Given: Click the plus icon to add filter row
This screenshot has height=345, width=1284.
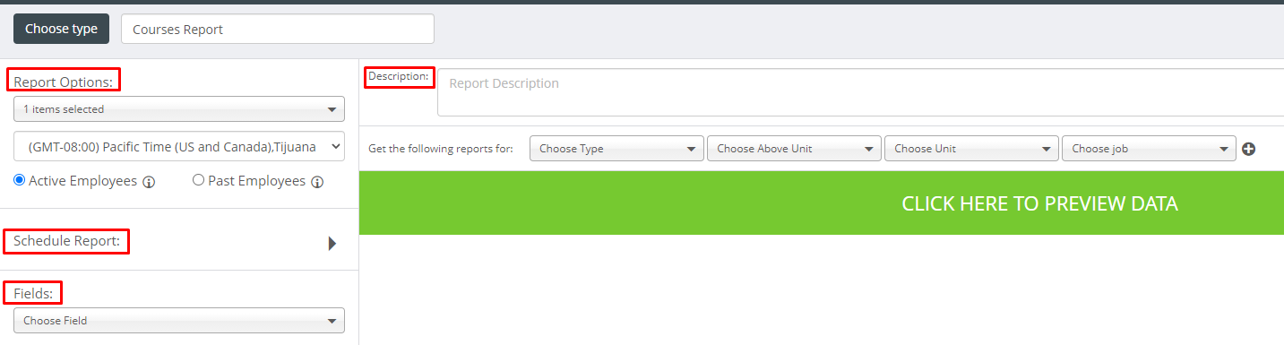Looking at the screenshot, I should coord(1249,149).
